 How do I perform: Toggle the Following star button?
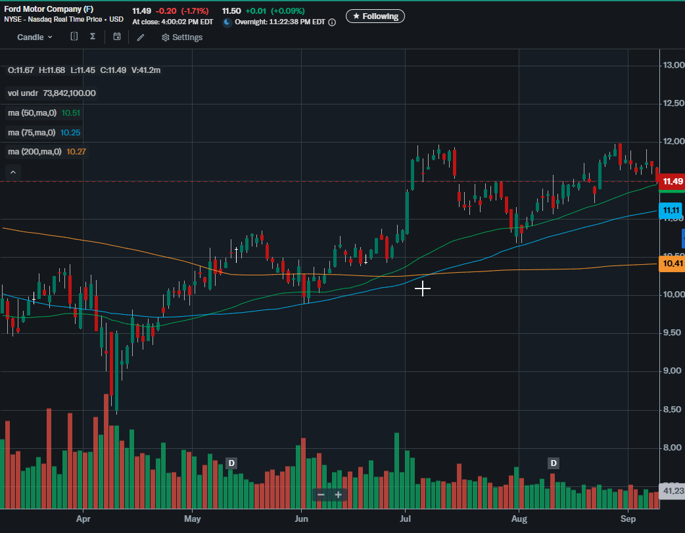375,16
